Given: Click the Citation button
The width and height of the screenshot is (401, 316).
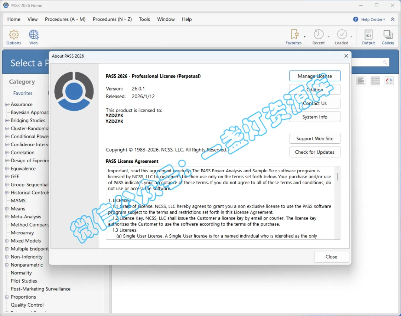Looking at the screenshot, I should (x=315, y=90).
